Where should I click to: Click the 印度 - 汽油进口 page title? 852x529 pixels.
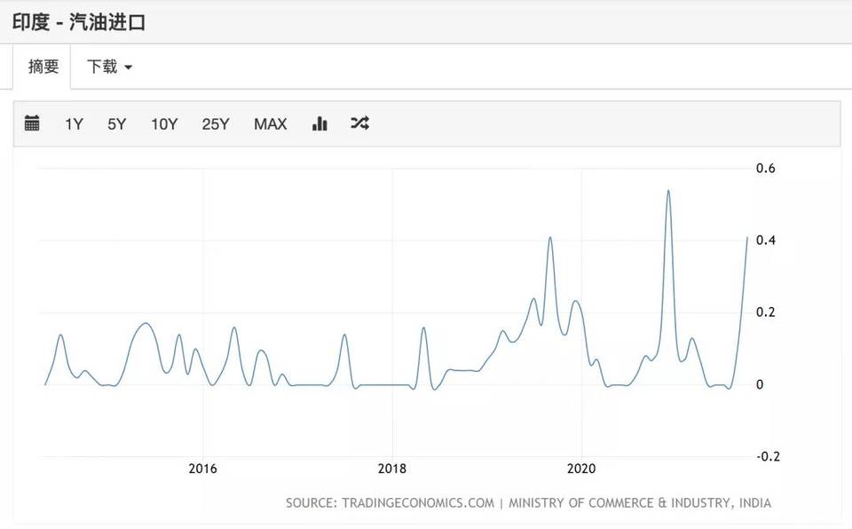tap(79, 22)
